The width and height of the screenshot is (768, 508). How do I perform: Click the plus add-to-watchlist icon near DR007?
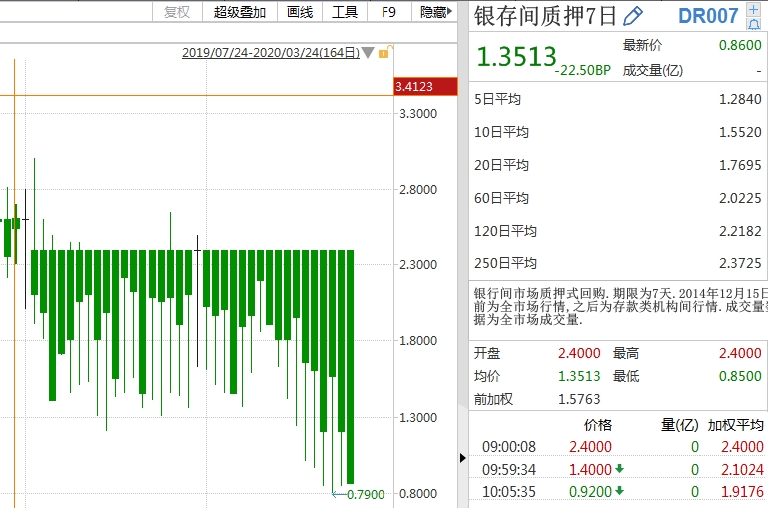point(753,9)
